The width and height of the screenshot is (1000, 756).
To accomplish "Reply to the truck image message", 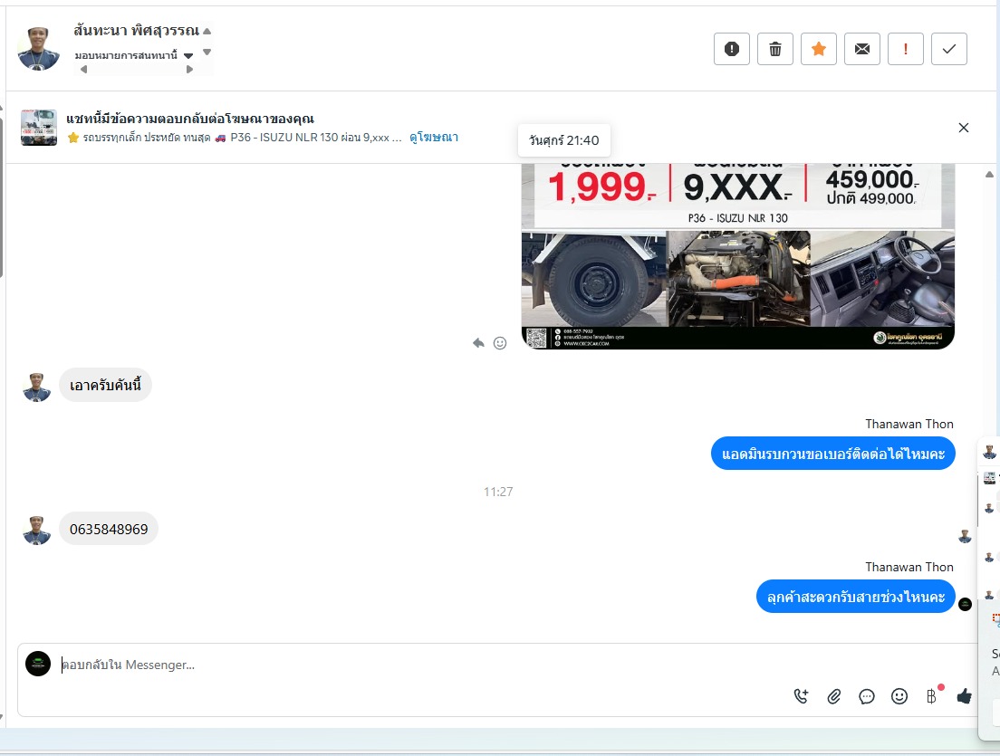I will coord(478,343).
